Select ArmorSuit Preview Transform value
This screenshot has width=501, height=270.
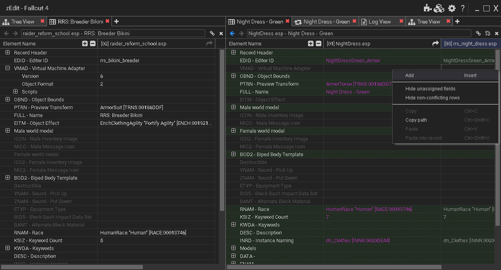click(132, 107)
